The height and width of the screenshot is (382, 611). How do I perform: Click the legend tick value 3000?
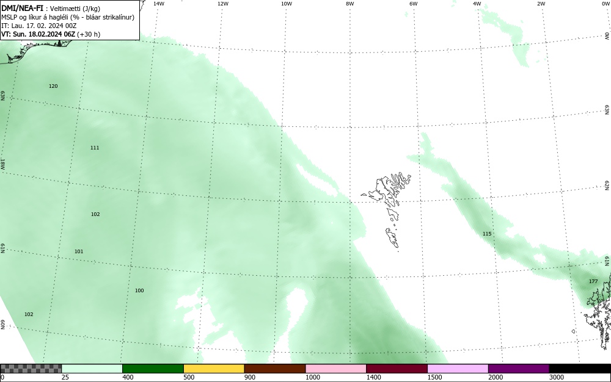click(557, 377)
